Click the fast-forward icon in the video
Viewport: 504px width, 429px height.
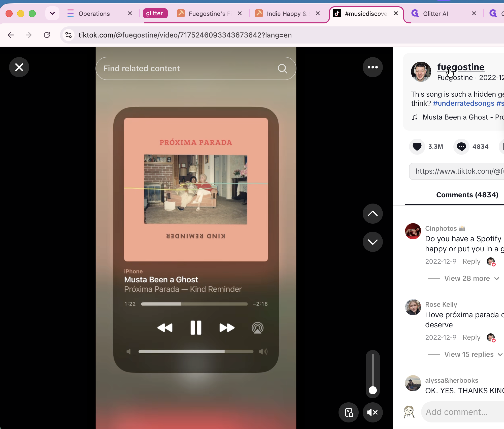227,328
